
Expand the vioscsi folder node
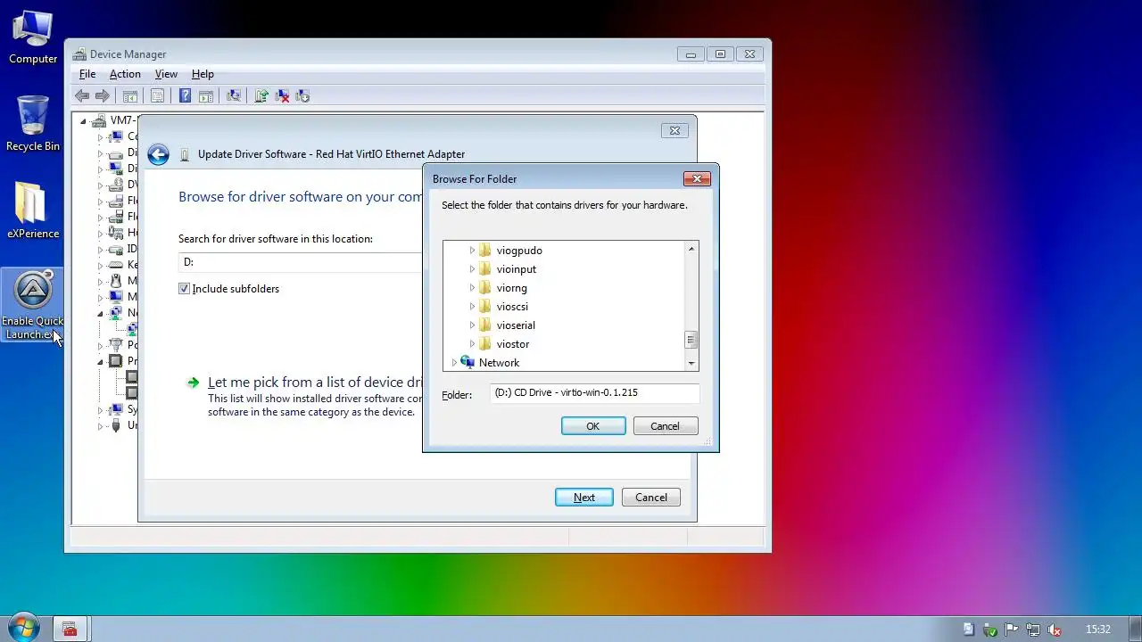click(x=473, y=307)
